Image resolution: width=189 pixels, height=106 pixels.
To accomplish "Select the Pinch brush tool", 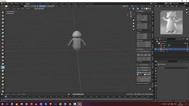I will [3, 60].
